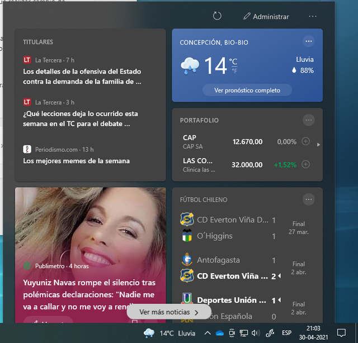Screen dimensions: 358x343
Task: Open clock showing 21:03 30-04-2021
Action: coord(313,333)
